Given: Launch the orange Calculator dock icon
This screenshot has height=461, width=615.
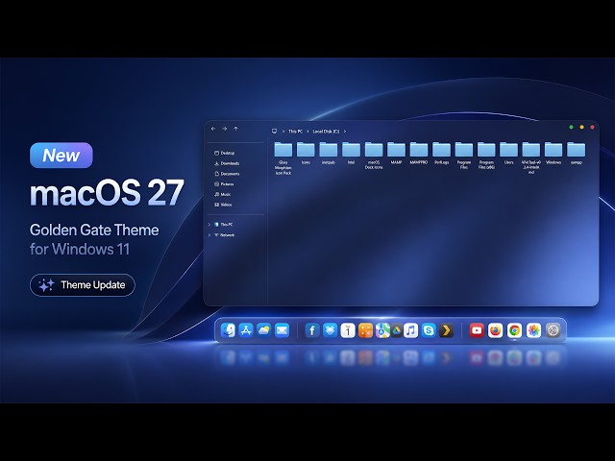Looking at the screenshot, I should point(365,330).
